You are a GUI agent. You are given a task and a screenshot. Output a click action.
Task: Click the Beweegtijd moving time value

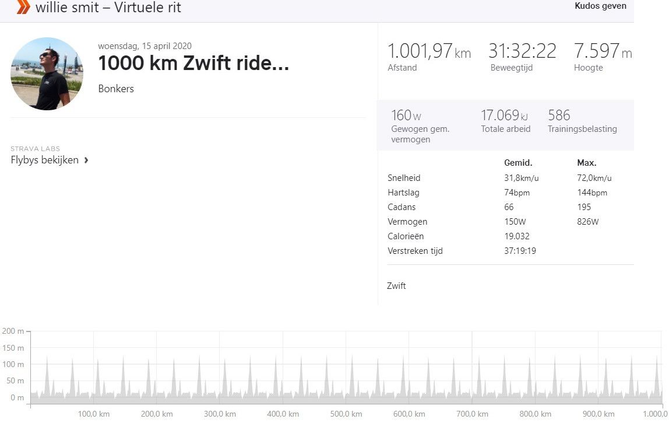coord(522,51)
